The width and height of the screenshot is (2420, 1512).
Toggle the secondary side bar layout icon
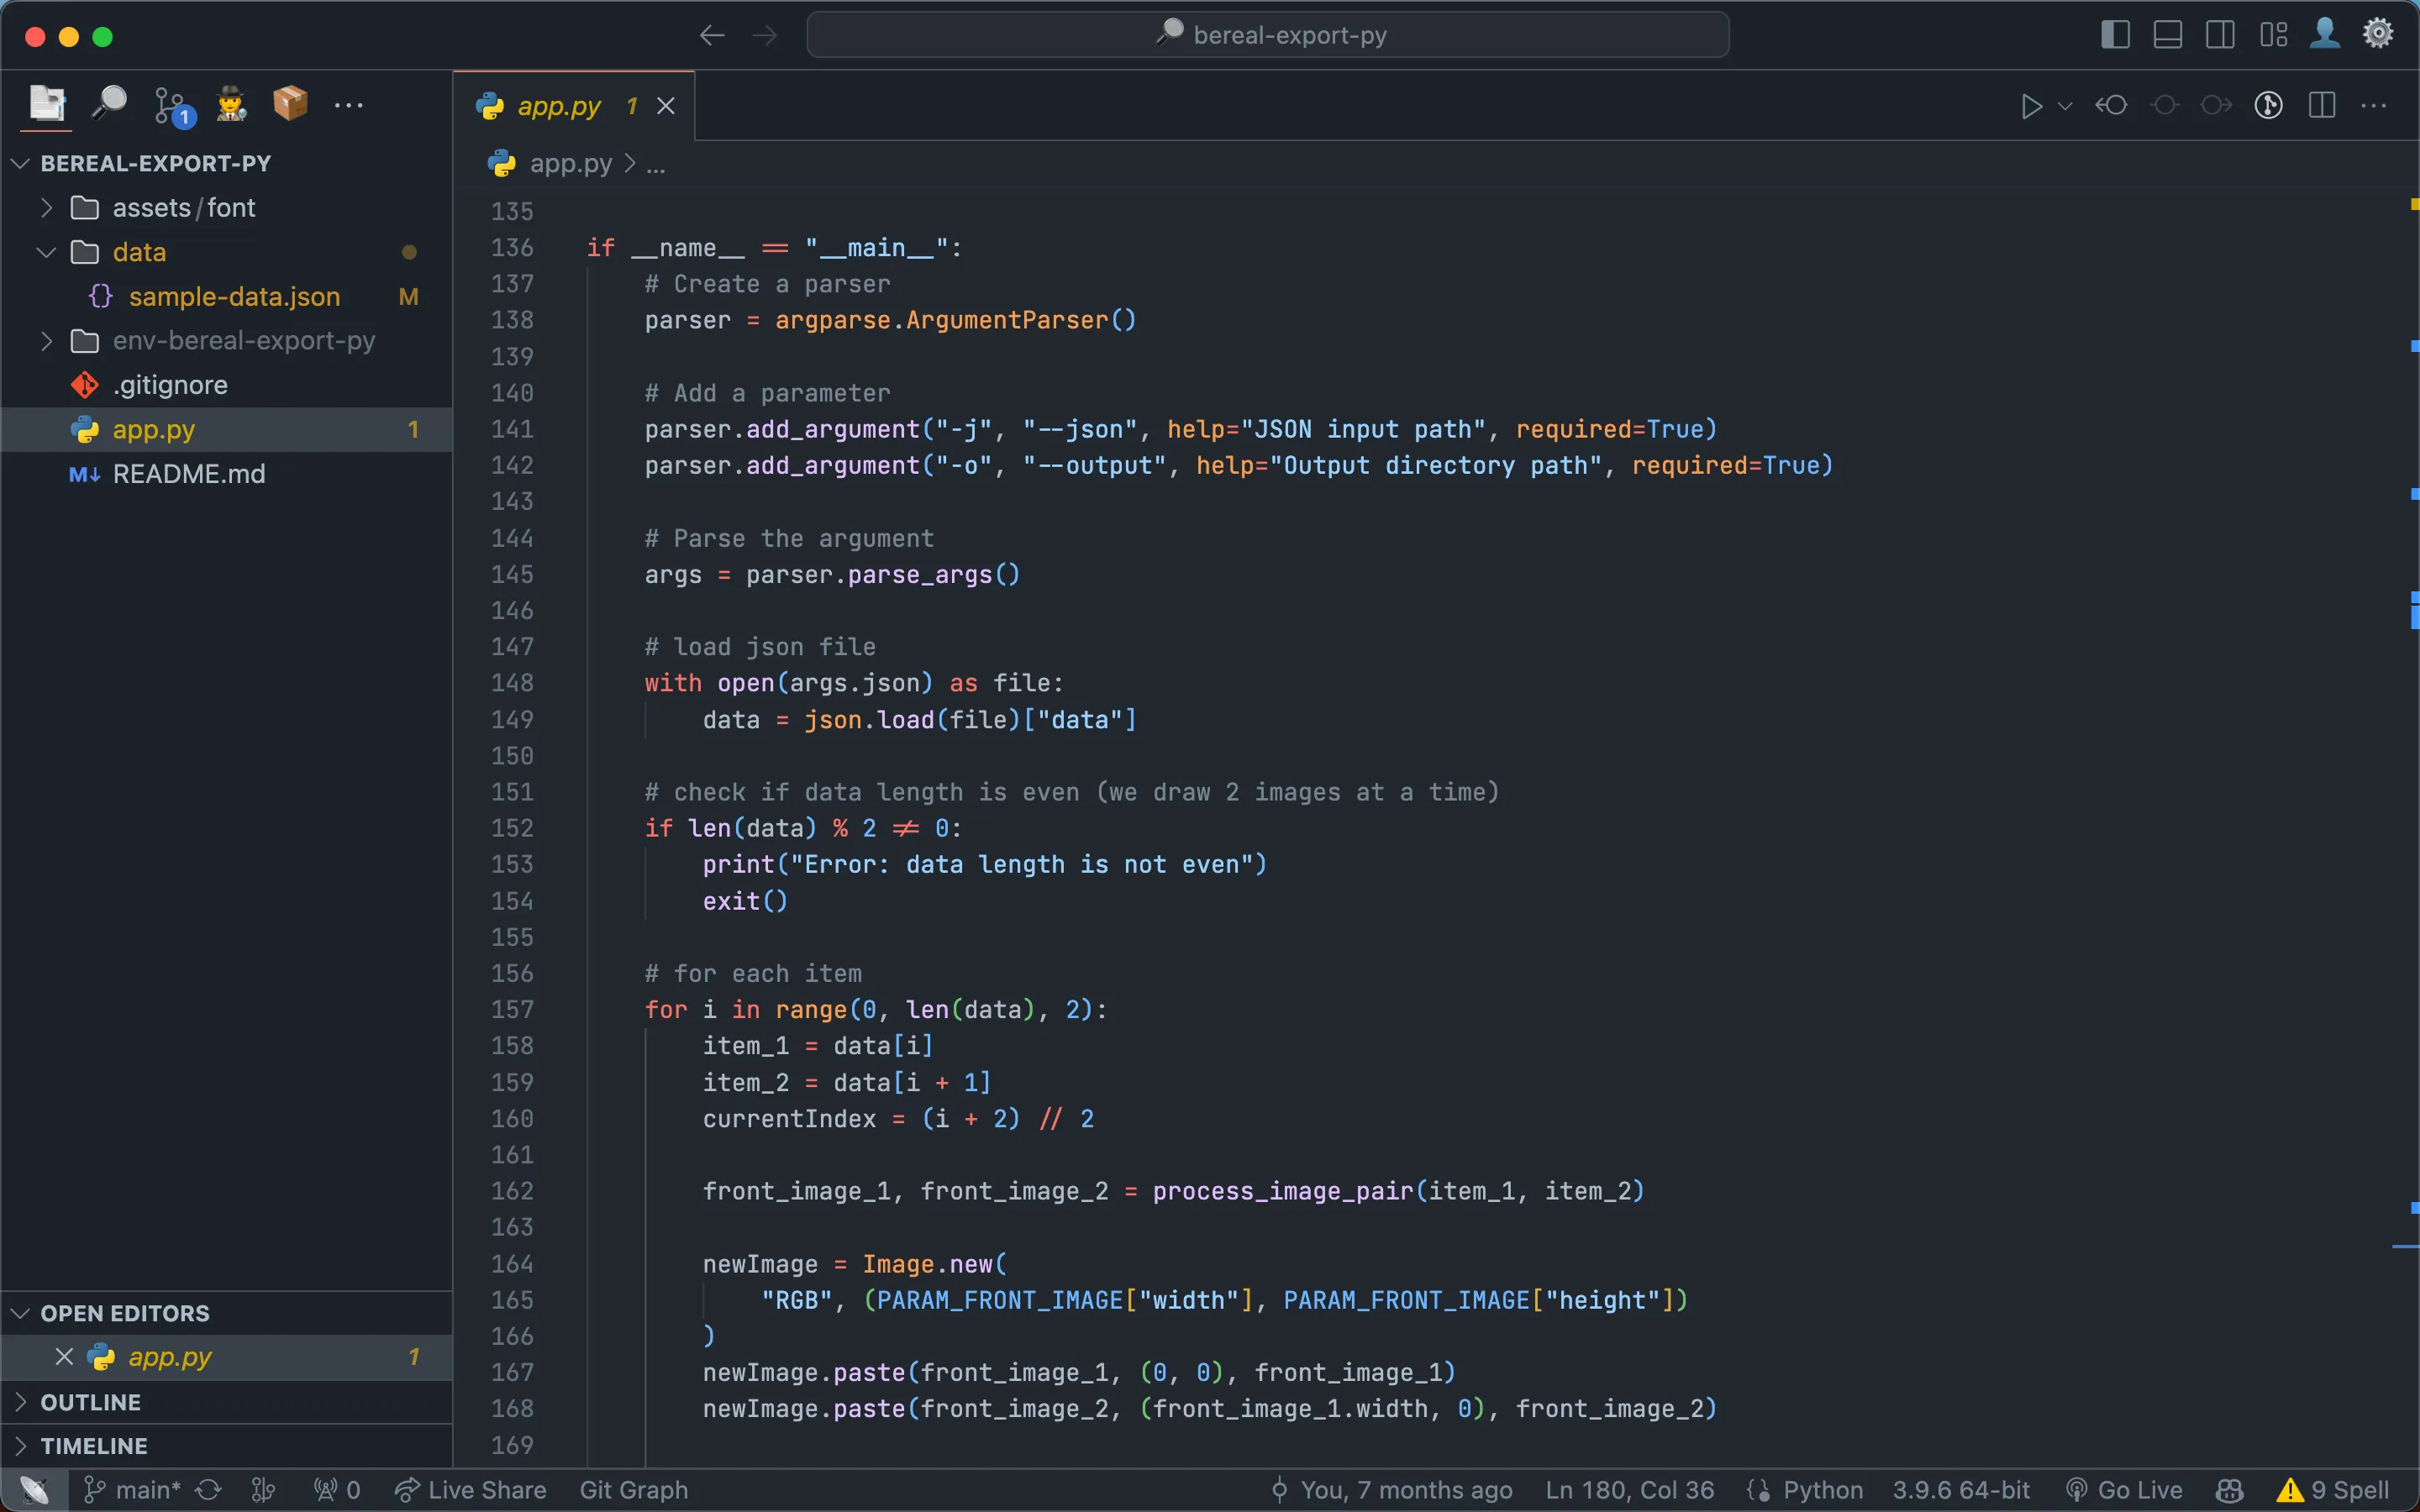2220,35
